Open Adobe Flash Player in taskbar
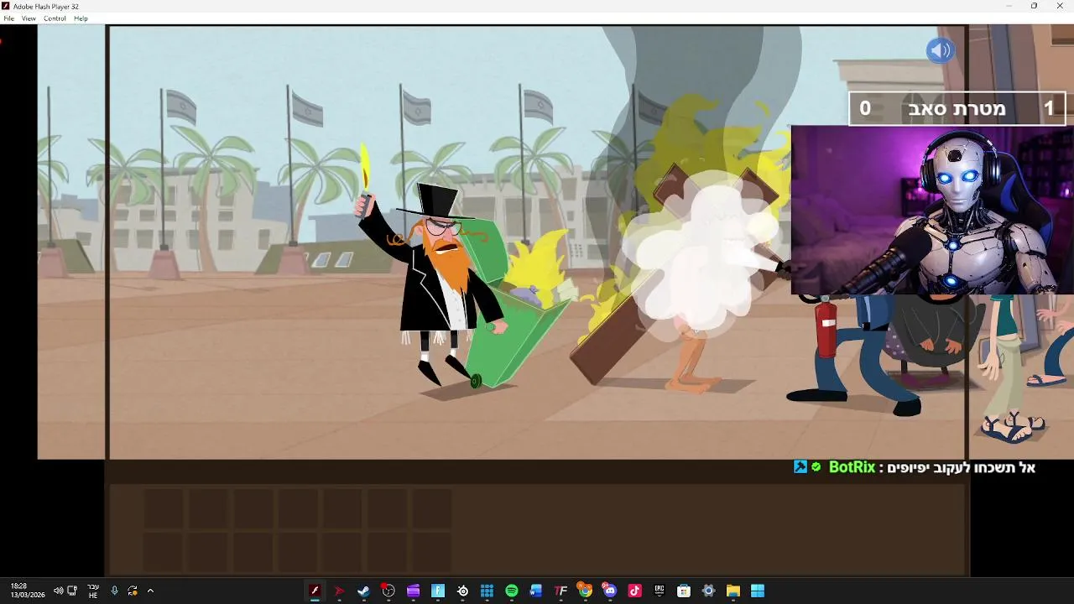The image size is (1074, 604). click(315, 591)
